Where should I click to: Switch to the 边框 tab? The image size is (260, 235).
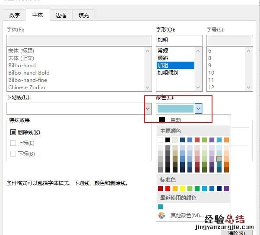[61, 15]
